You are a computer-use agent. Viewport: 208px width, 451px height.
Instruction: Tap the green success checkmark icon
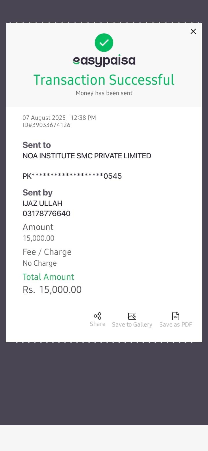[x=104, y=43]
